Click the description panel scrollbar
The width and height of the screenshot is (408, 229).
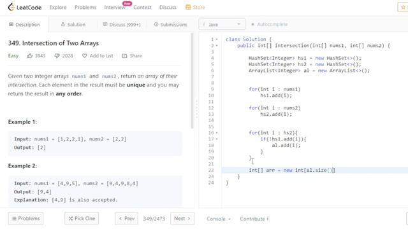tap(192, 81)
